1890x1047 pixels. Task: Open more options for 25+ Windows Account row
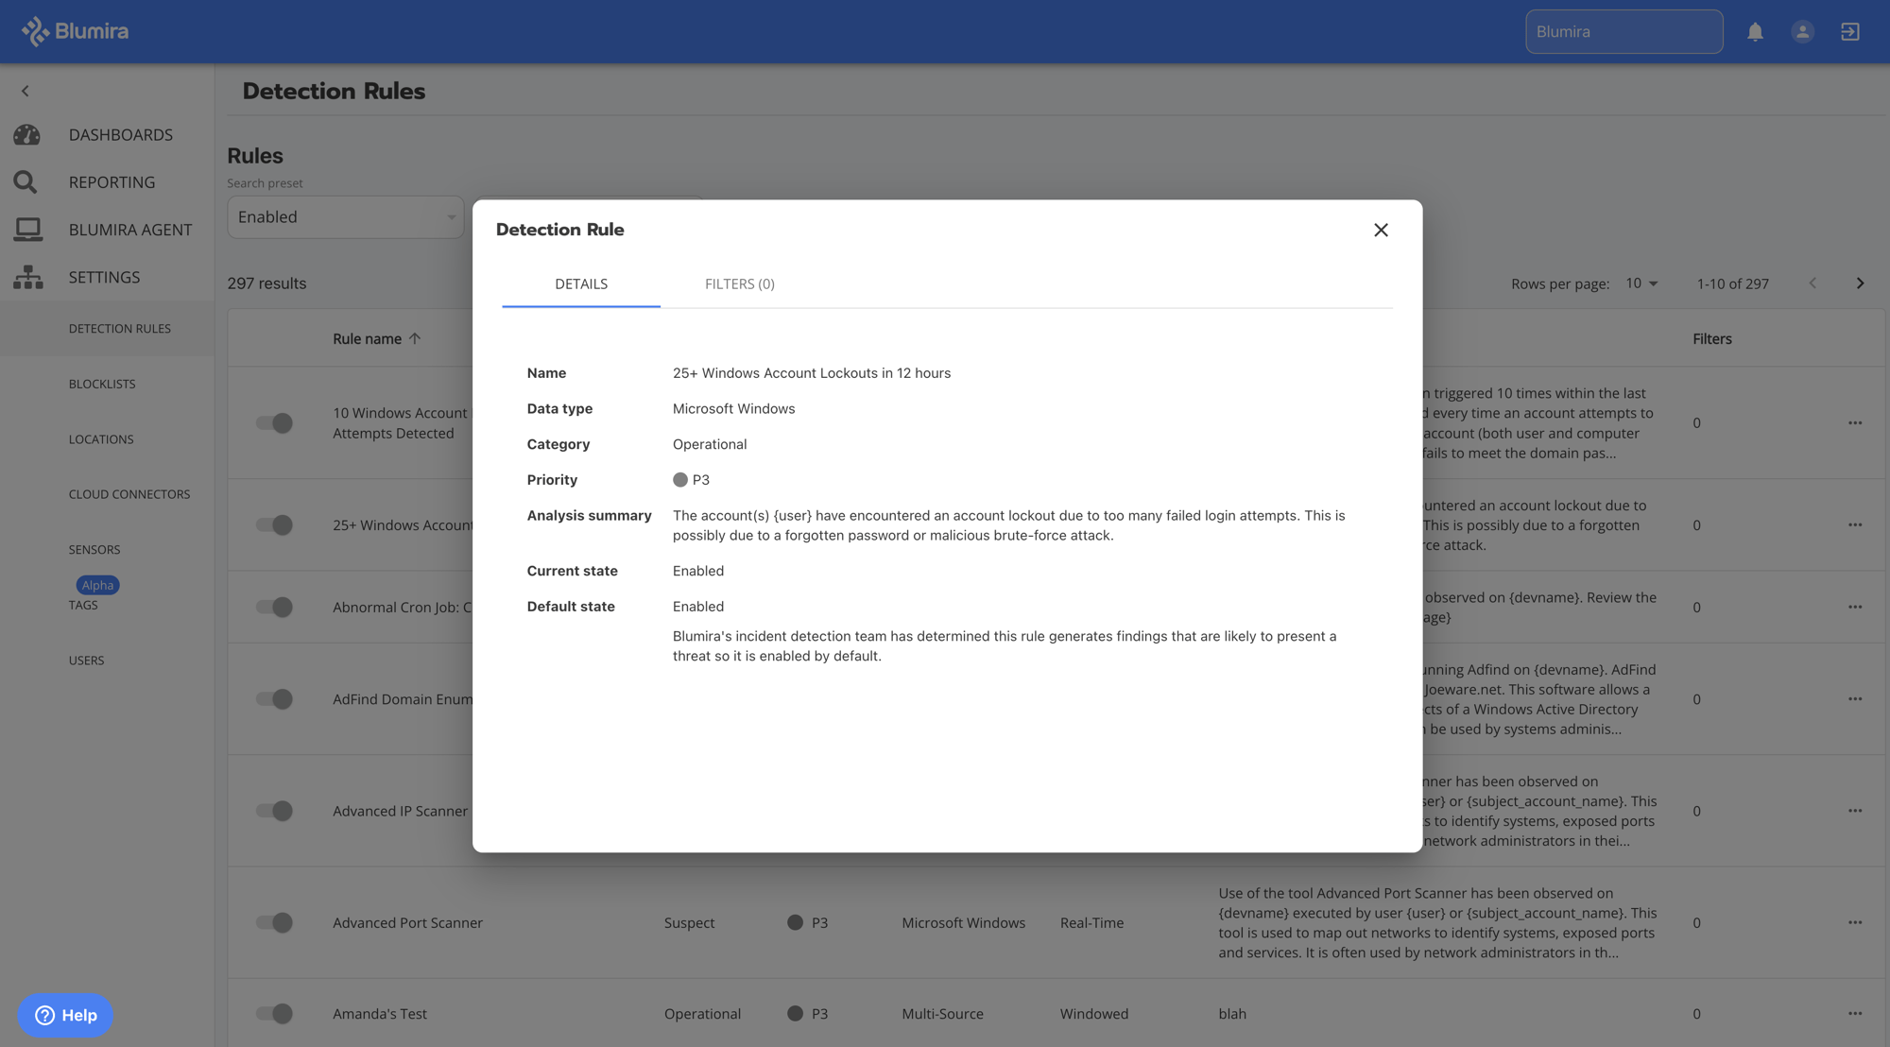pos(1855,524)
